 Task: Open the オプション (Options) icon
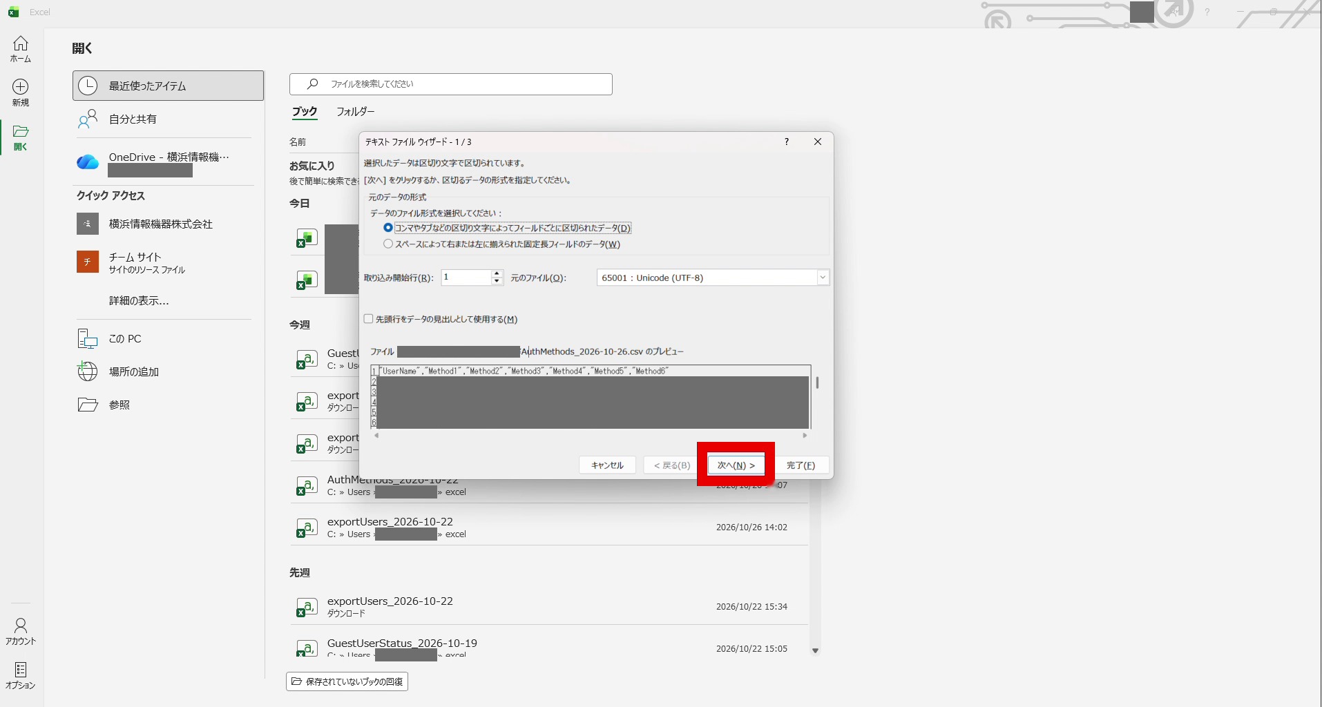(21, 675)
